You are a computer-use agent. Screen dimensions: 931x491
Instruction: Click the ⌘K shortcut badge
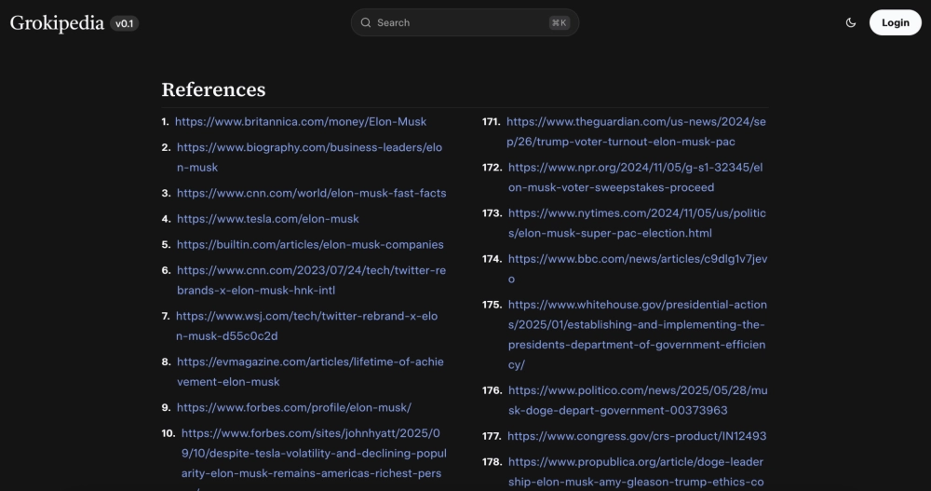559,23
